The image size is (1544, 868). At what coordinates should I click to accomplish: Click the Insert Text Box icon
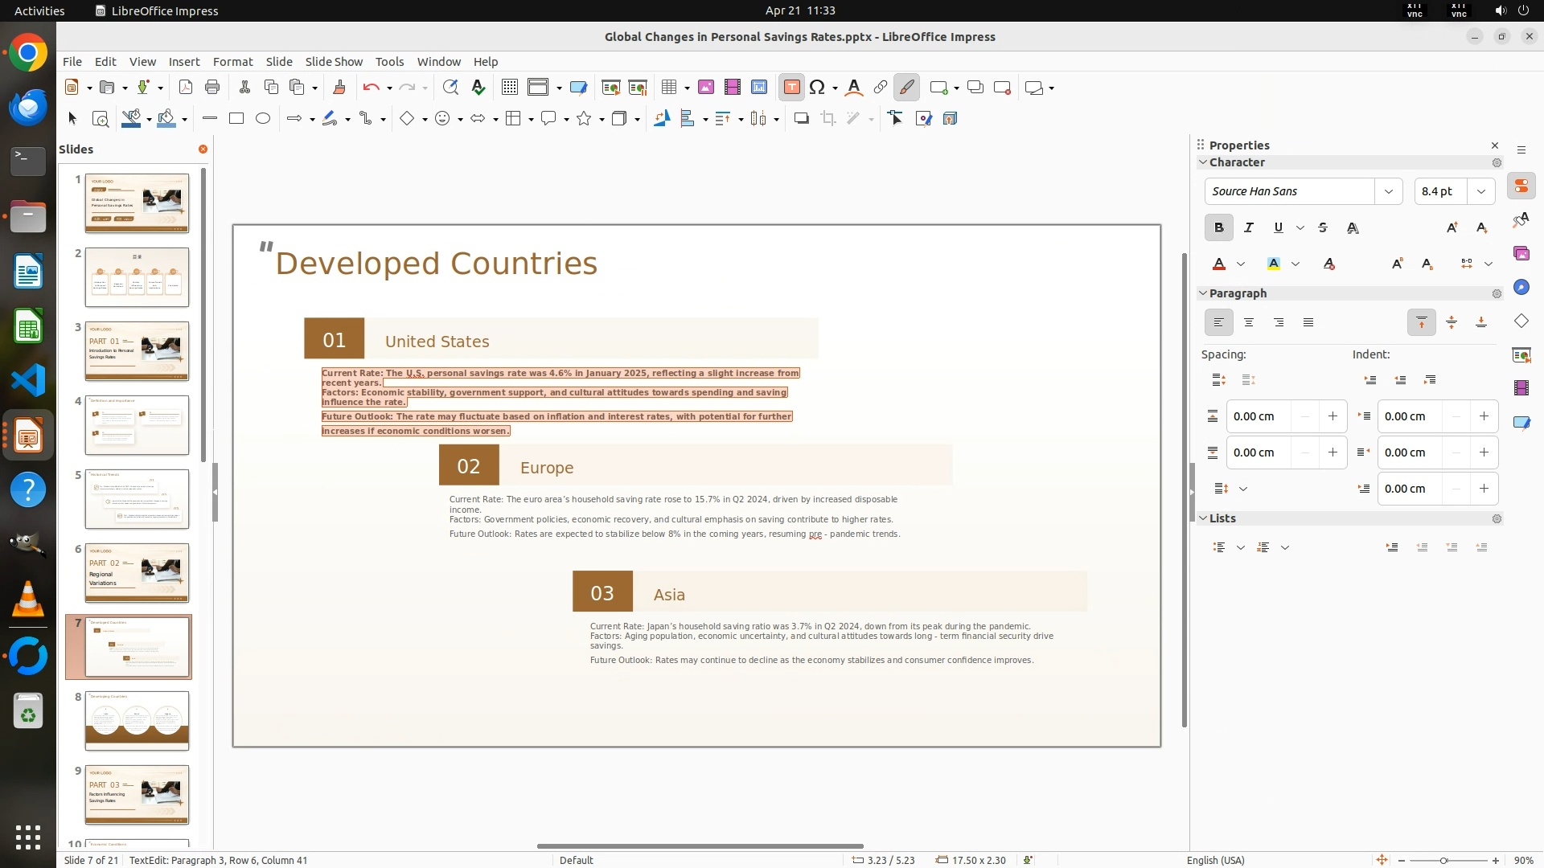pyautogui.click(x=791, y=88)
